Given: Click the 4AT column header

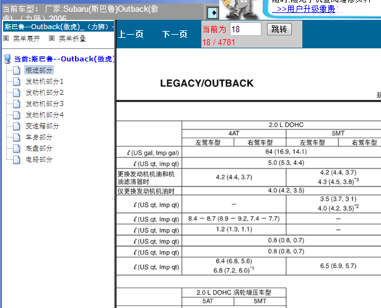Looking at the screenshot, I should (x=234, y=133).
